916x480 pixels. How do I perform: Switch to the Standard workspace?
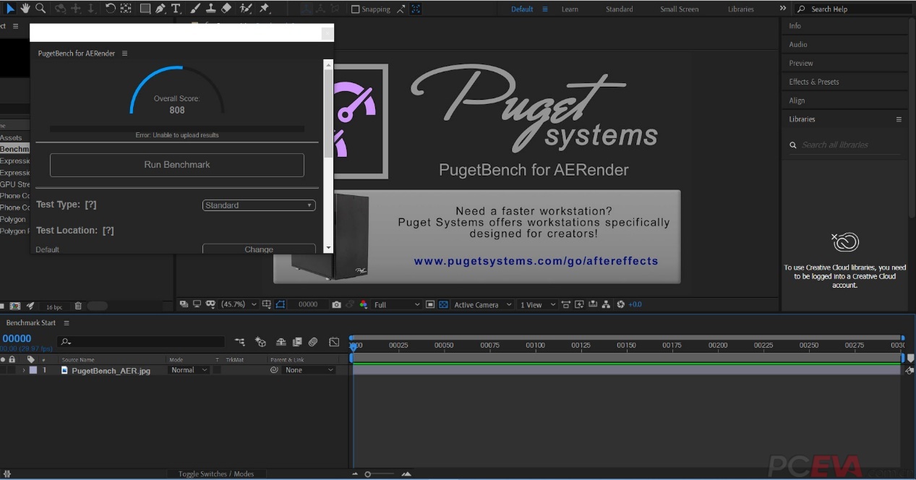coord(620,9)
